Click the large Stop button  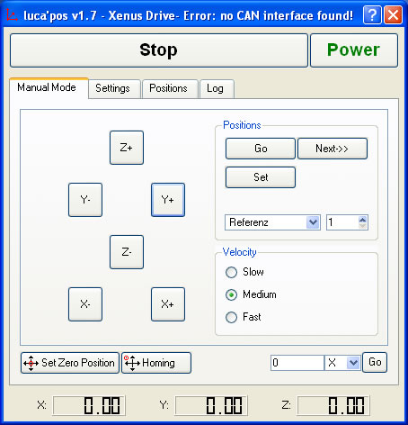click(159, 50)
